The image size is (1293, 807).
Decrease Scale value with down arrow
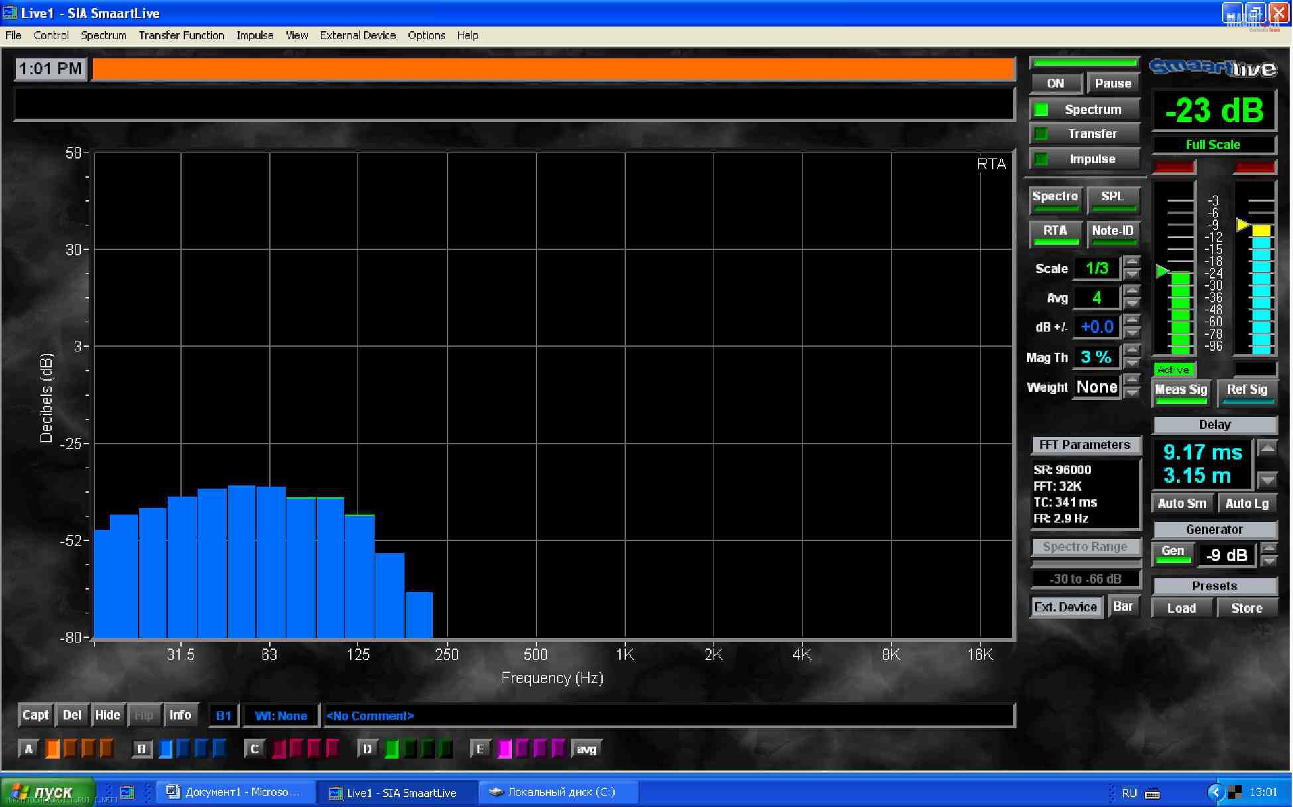coord(1132,275)
